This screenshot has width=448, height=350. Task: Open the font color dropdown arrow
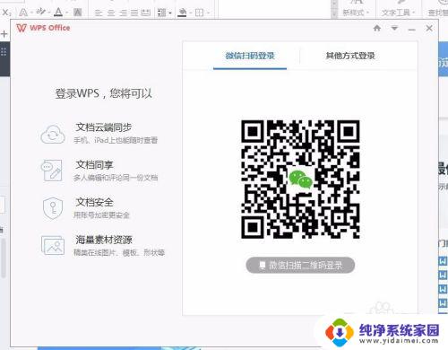click(66, 13)
